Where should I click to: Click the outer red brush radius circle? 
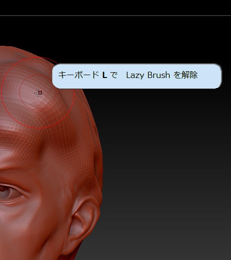point(74,93)
